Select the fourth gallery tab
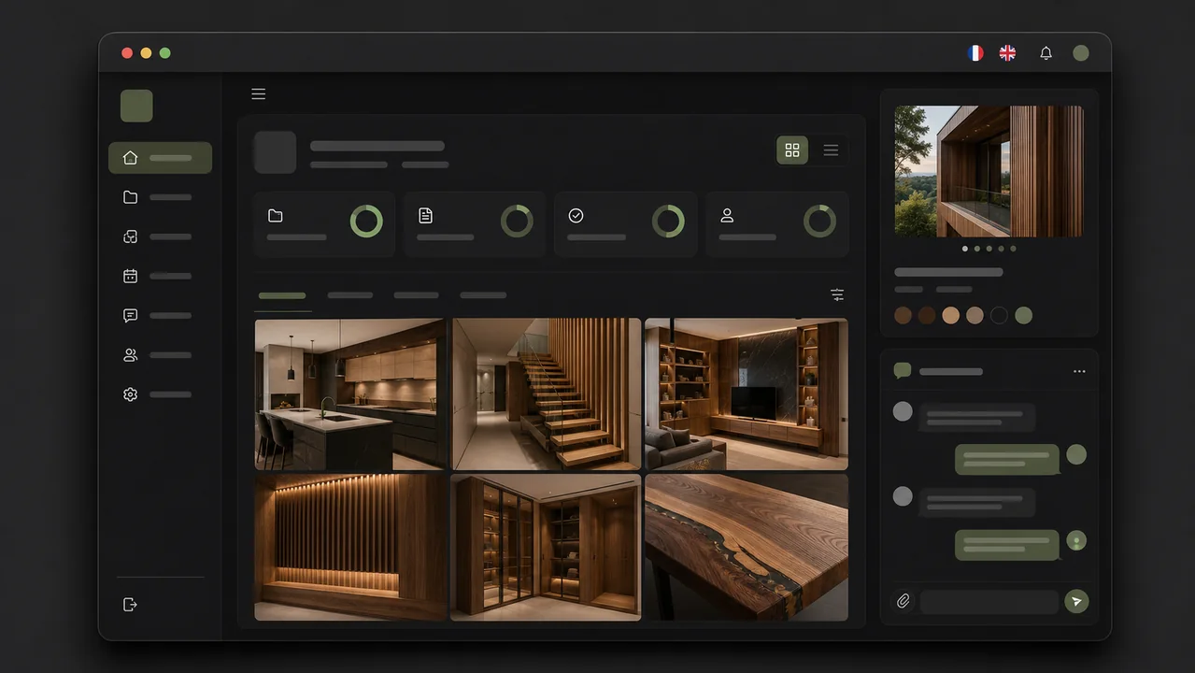This screenshot has height=673, width=1195. click(483, 295)
